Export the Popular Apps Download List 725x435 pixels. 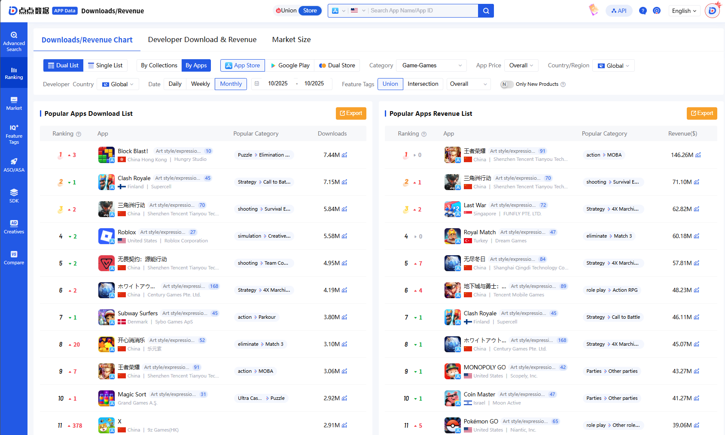point(351,113)
